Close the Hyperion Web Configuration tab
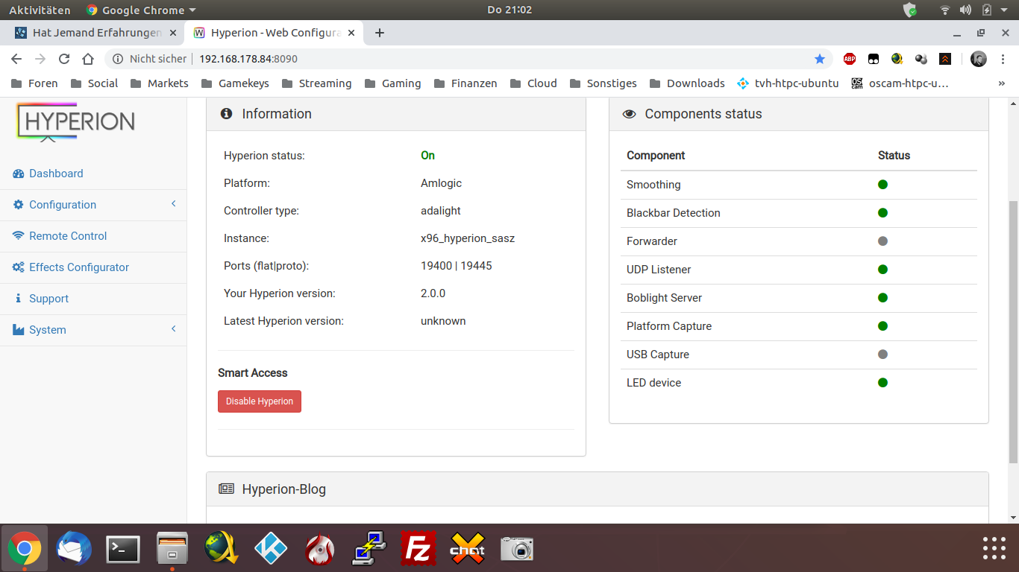The width and height of the screenshot is (1019, 572). [351, 33]
